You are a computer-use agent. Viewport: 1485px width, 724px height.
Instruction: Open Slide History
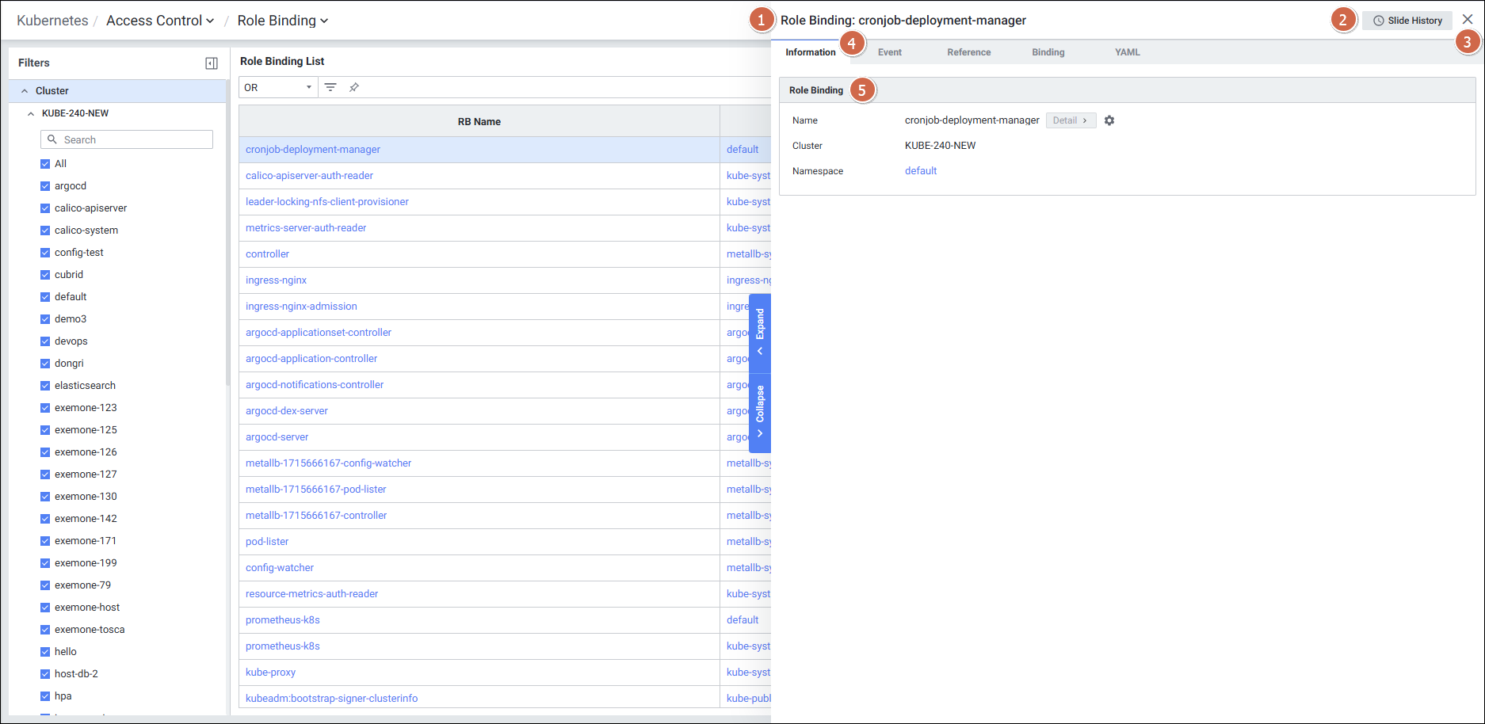pos(1407,21)
